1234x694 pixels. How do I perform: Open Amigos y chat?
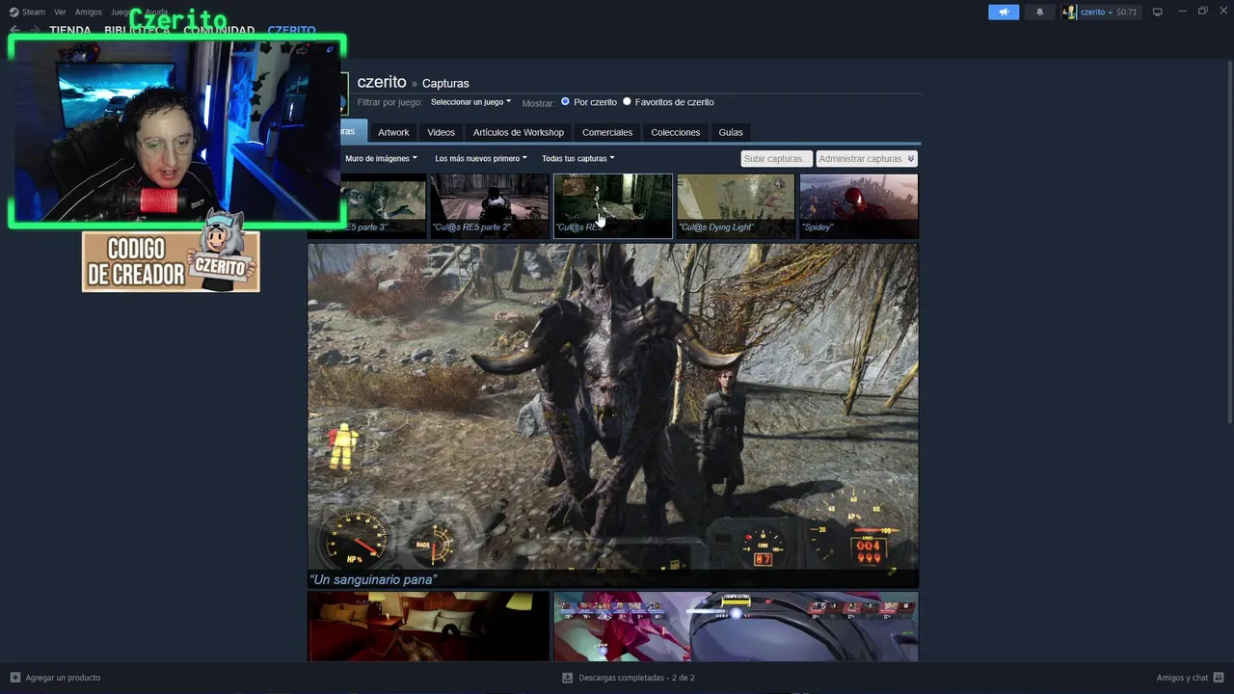tap(1182, 678)
